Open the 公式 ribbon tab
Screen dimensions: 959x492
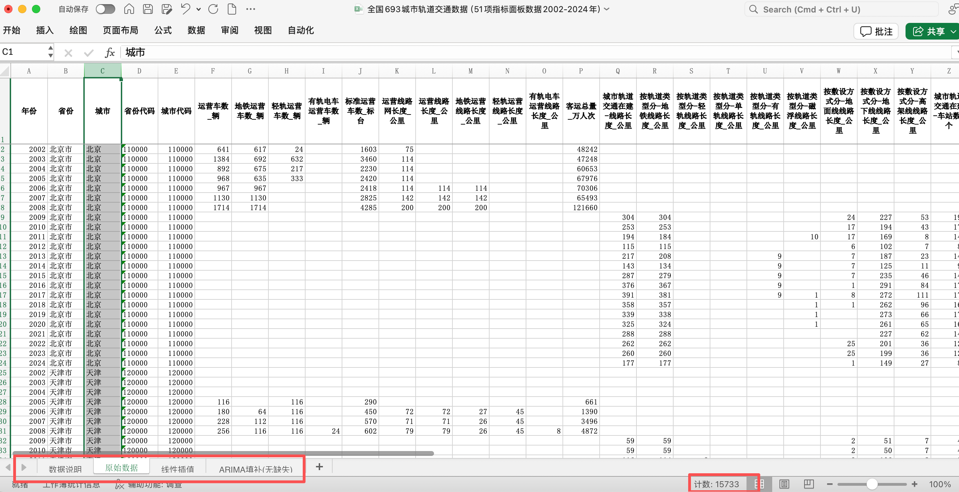coord(163,30)
